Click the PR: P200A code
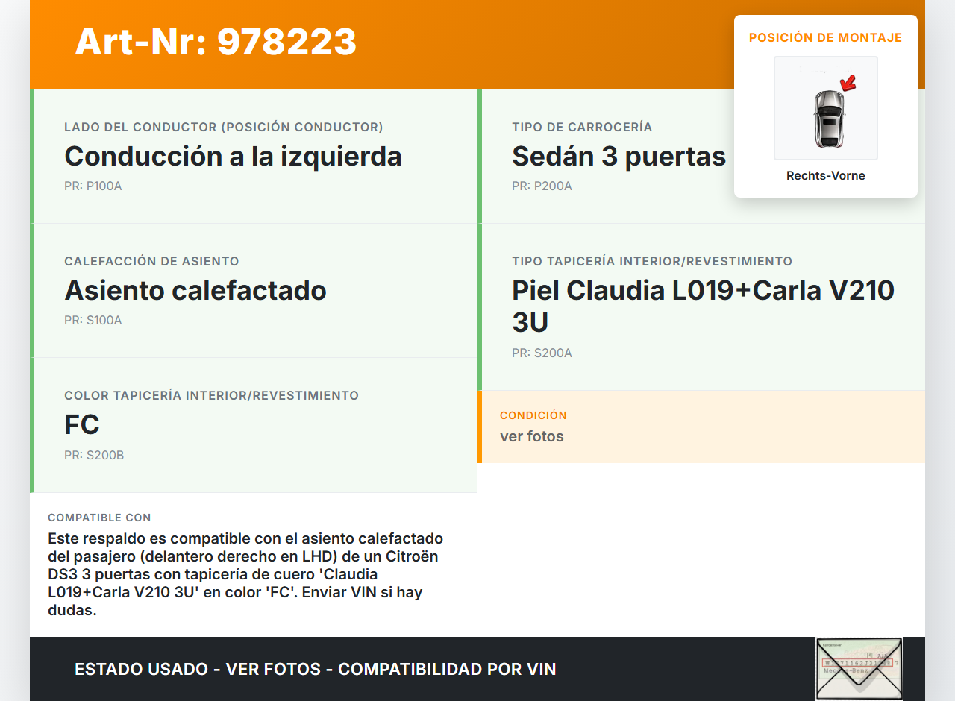955x701 pixels. [542, 186]
